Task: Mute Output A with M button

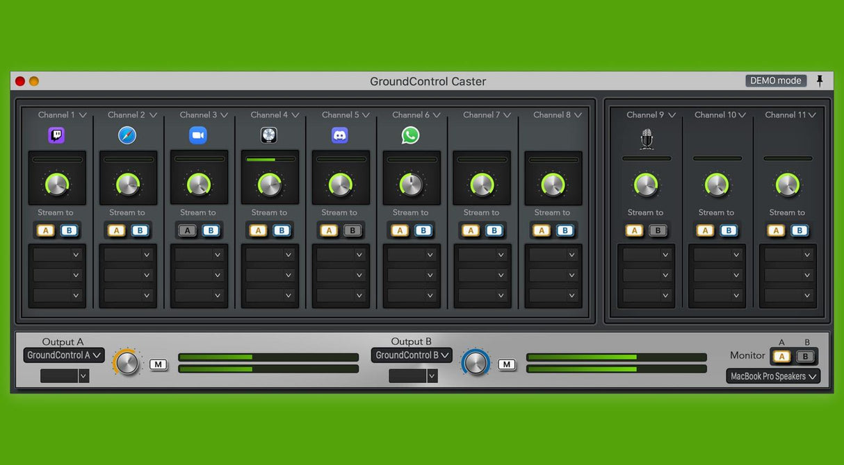Action: pos(159,364)
